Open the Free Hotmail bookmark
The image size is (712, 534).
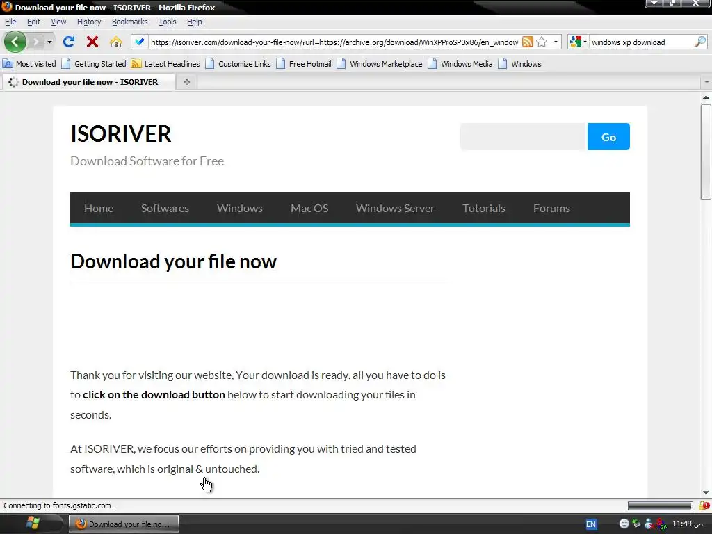(305, 64)
